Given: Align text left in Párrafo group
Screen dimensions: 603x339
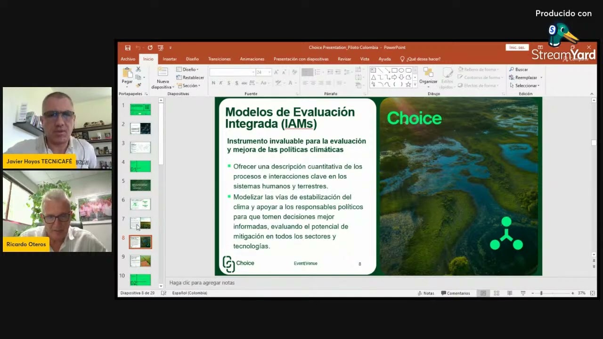Looking at the screenshot, I should pyautogui.click(x=305, y=83).
